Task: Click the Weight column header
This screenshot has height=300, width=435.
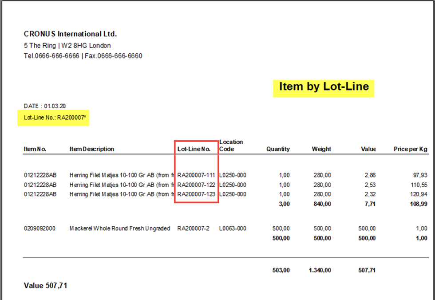Action: (321, 149)
